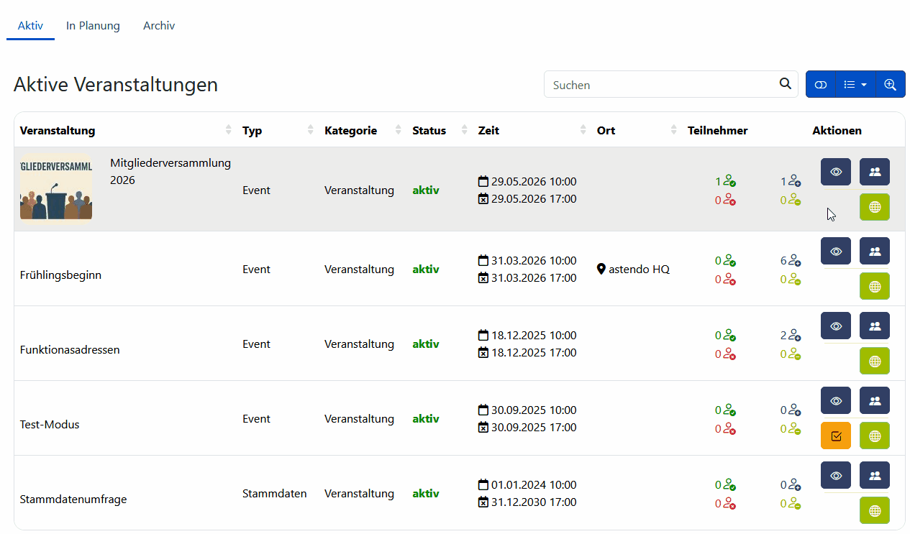Click the zoom-in advanced search button
This screenshot has width=910, height=534.
(x=890, y=84)
